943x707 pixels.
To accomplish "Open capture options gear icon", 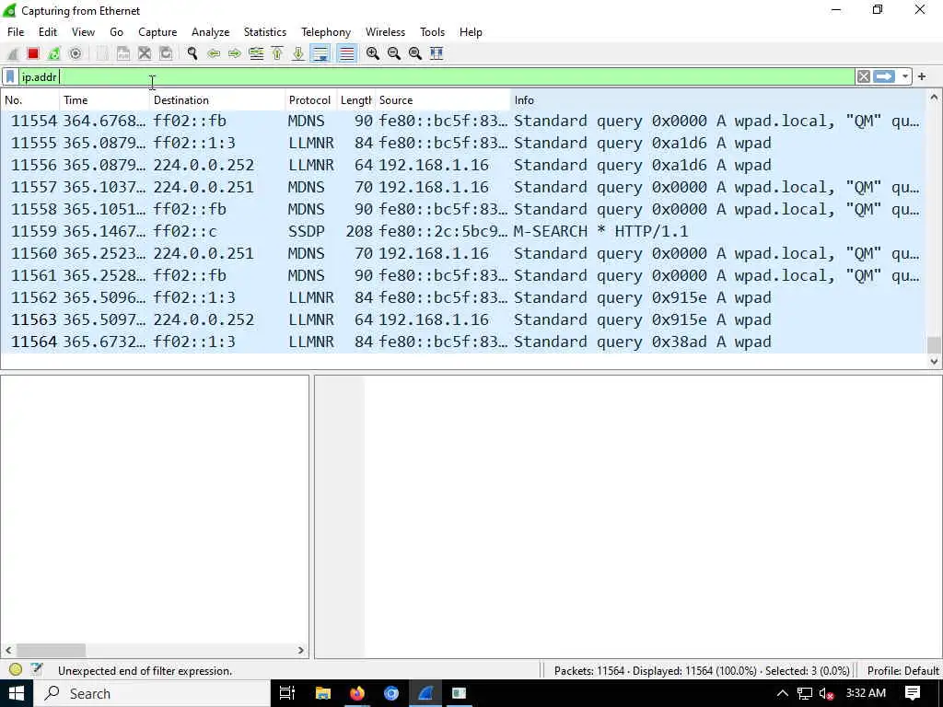I will pos(76,53).
